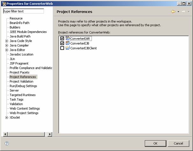Expand the XDoclet tree node
This screenshot has height=151, width=193.
(7, 118)
